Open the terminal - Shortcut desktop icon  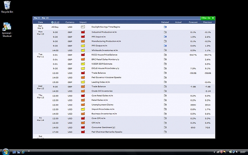point(7,30)
